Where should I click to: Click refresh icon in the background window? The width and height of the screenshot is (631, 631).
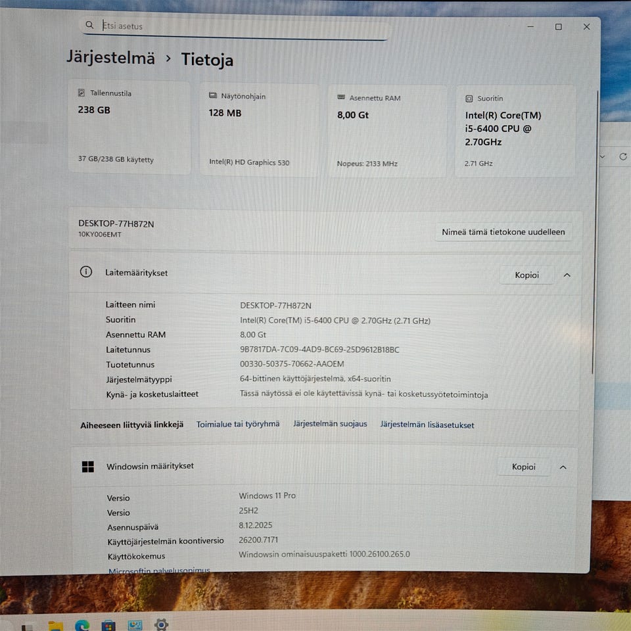point(623,156)
